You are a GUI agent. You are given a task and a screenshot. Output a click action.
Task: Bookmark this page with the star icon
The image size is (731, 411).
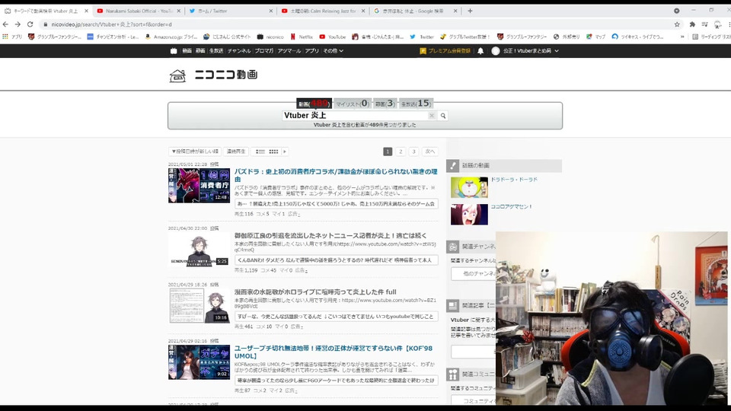[x=677, y=24]
